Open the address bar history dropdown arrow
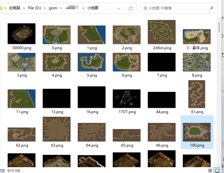Image resolution: width=224 pixels, height=173 pixels. coord(119,9)
